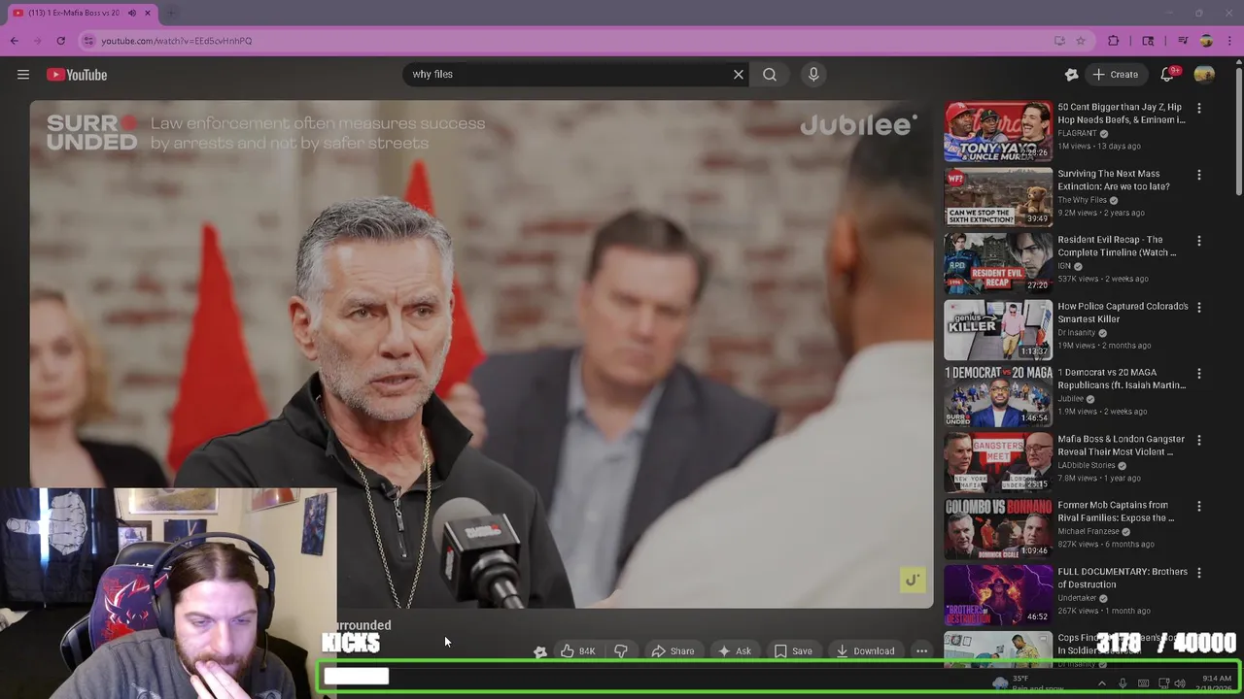Save video to a playlist
The height and width of the screenshot is (699, 1244).
coord(793,651)
